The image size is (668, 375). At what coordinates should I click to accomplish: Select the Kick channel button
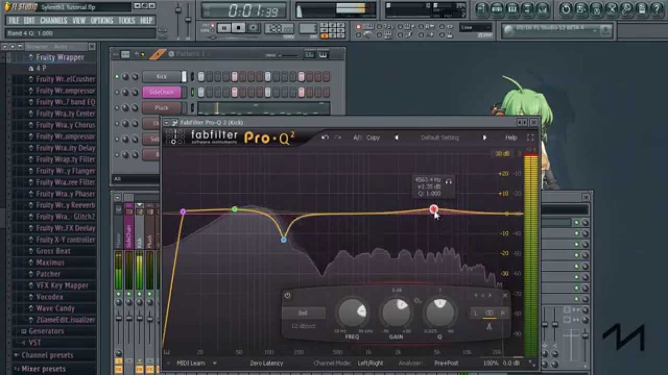162,77
